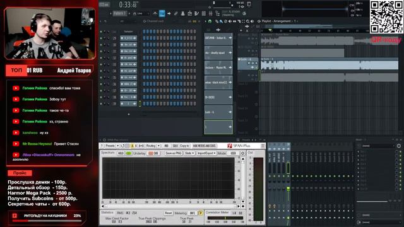The height and width of the screenshot is (227, 404).
Task: Click the selected mixer track fader
Action: [x=288, y=189]
